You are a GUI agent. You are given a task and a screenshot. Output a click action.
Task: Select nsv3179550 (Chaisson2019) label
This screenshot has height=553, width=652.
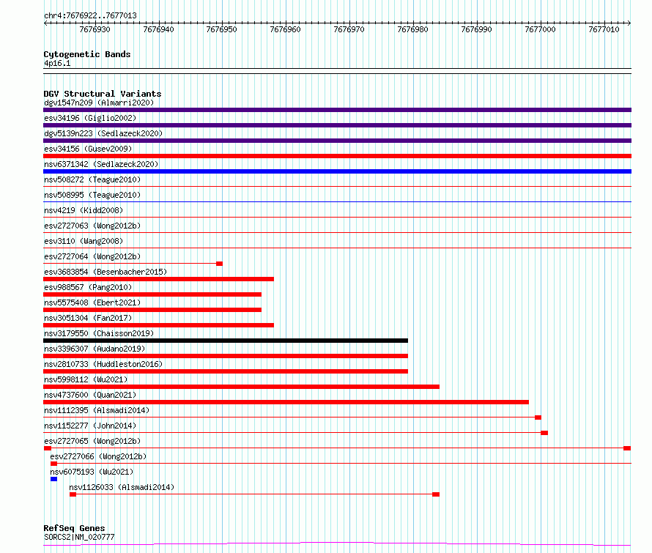point(99,333)
